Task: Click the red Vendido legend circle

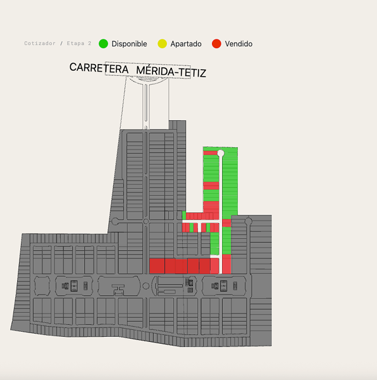Action: tap(216, 44)
